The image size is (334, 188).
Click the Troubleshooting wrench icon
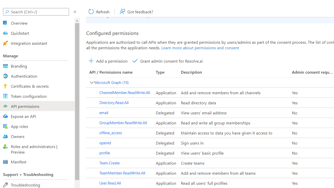(5, 185)
